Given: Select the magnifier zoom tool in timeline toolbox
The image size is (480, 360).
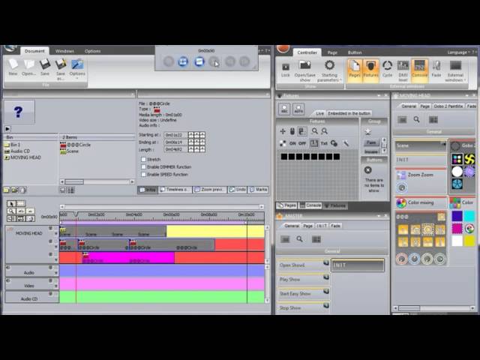Looking at the screenshot, I should 11,211.
